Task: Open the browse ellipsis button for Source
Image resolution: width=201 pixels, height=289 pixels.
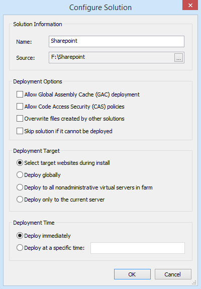Action: click(x=178, y=57)
